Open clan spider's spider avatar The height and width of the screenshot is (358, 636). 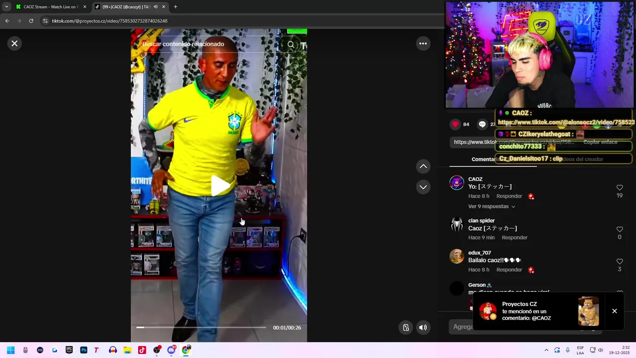pos(457,224)
